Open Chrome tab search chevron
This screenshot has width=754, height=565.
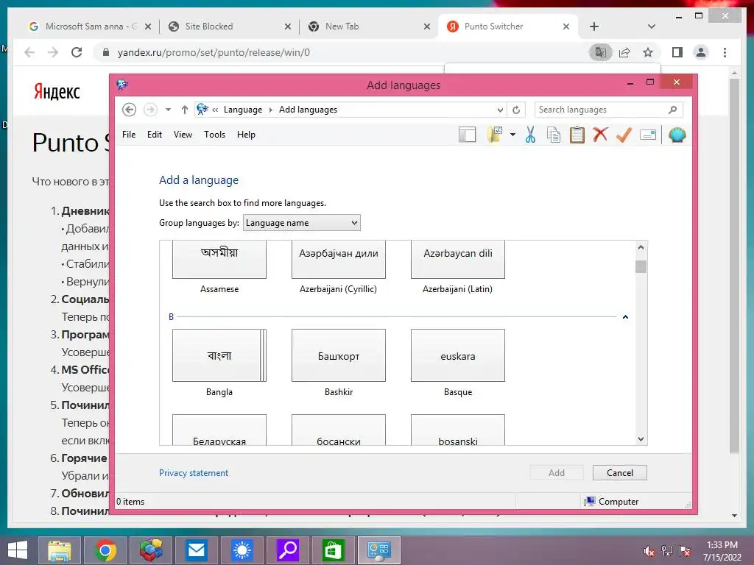tap(651, 26)
